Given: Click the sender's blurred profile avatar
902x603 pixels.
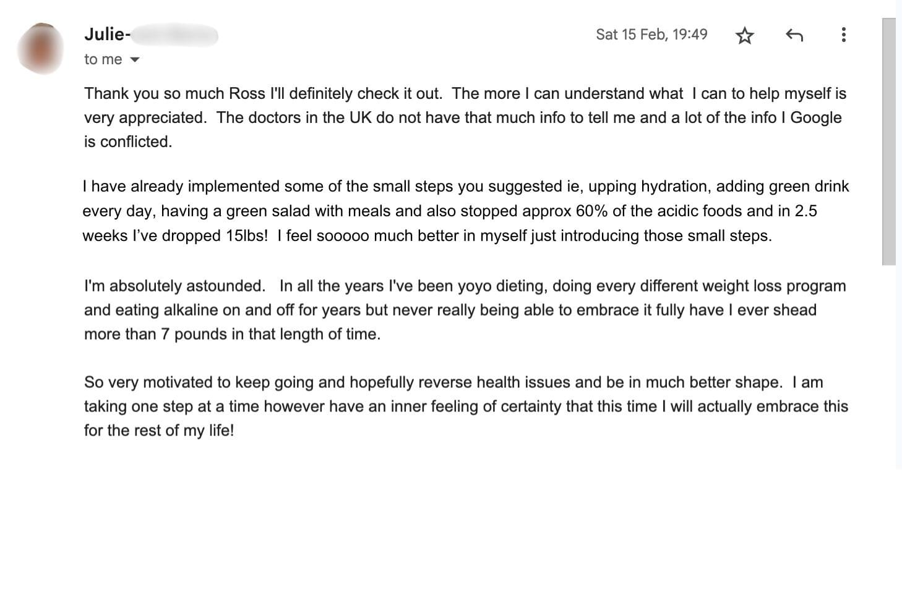Looking at the screenshot, I should (41, 48).
